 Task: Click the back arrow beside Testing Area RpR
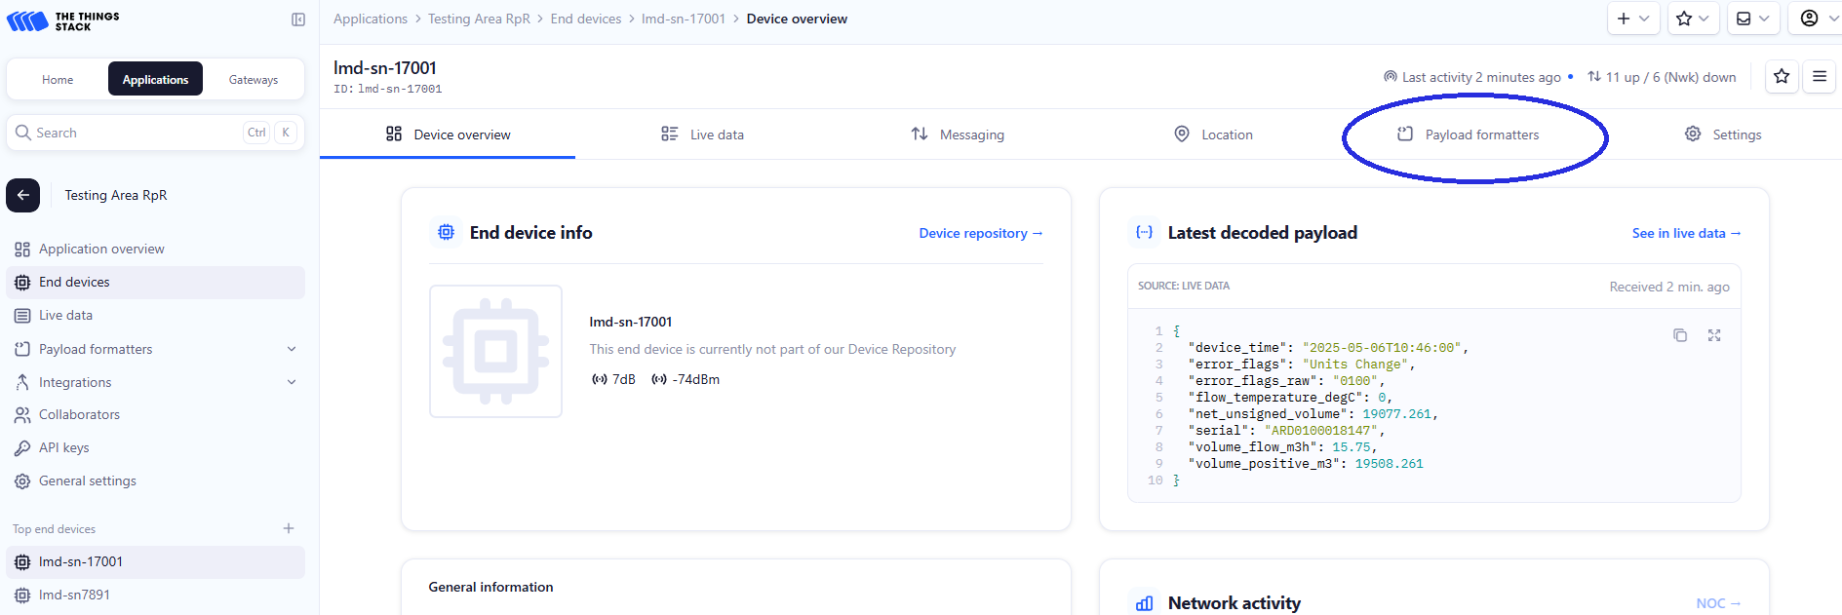click(x=23, y=195)
